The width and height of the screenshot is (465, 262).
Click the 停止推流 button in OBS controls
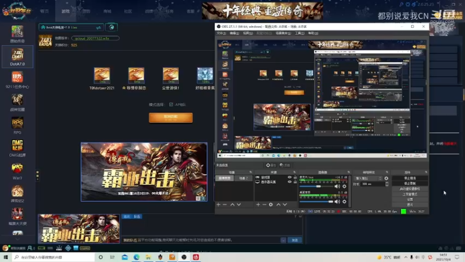(410, 178)
